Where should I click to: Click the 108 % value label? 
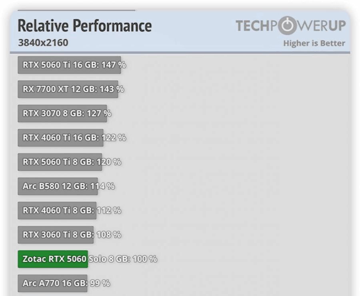[109, 235]
